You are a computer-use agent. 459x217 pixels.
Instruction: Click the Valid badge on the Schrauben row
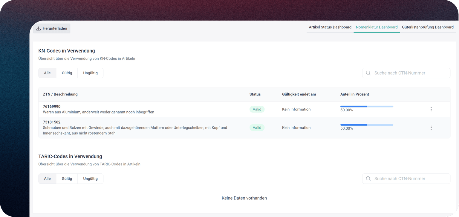(x=257, y=127)
